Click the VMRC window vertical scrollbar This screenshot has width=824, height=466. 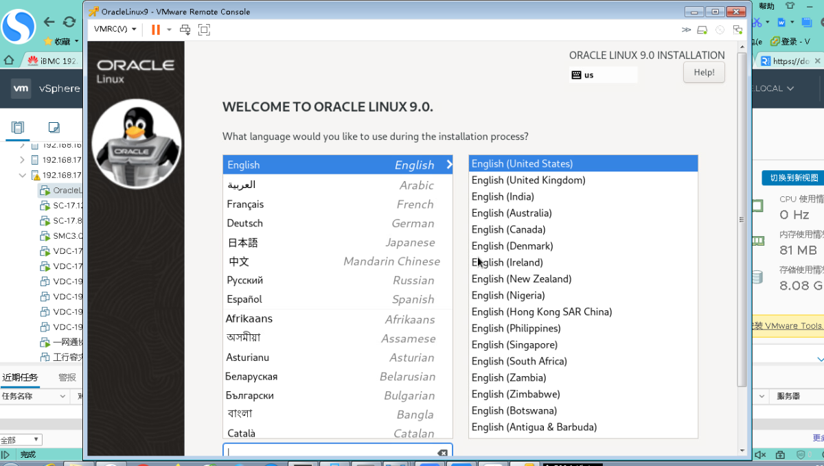click(x=742, y=220)
